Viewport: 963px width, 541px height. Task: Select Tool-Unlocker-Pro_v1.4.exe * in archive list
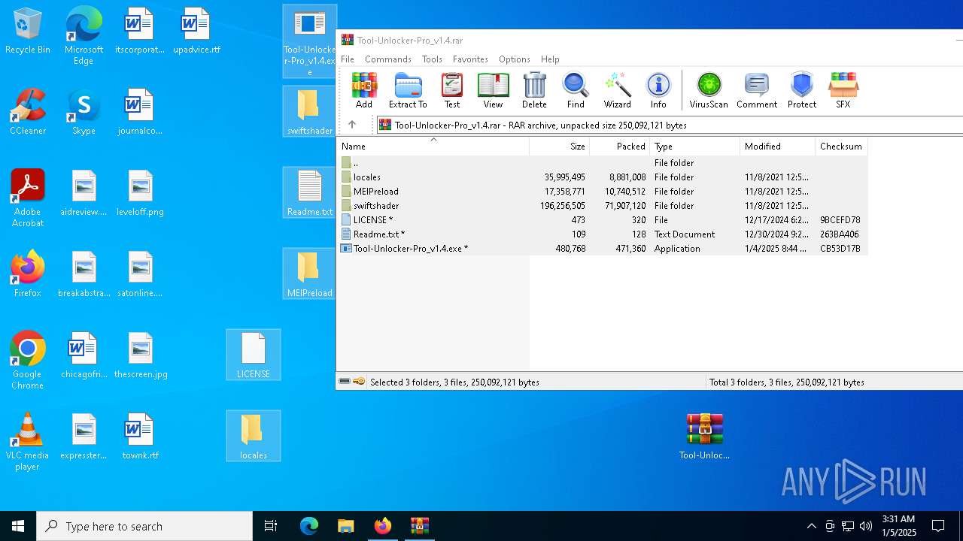tap(602, 249)
